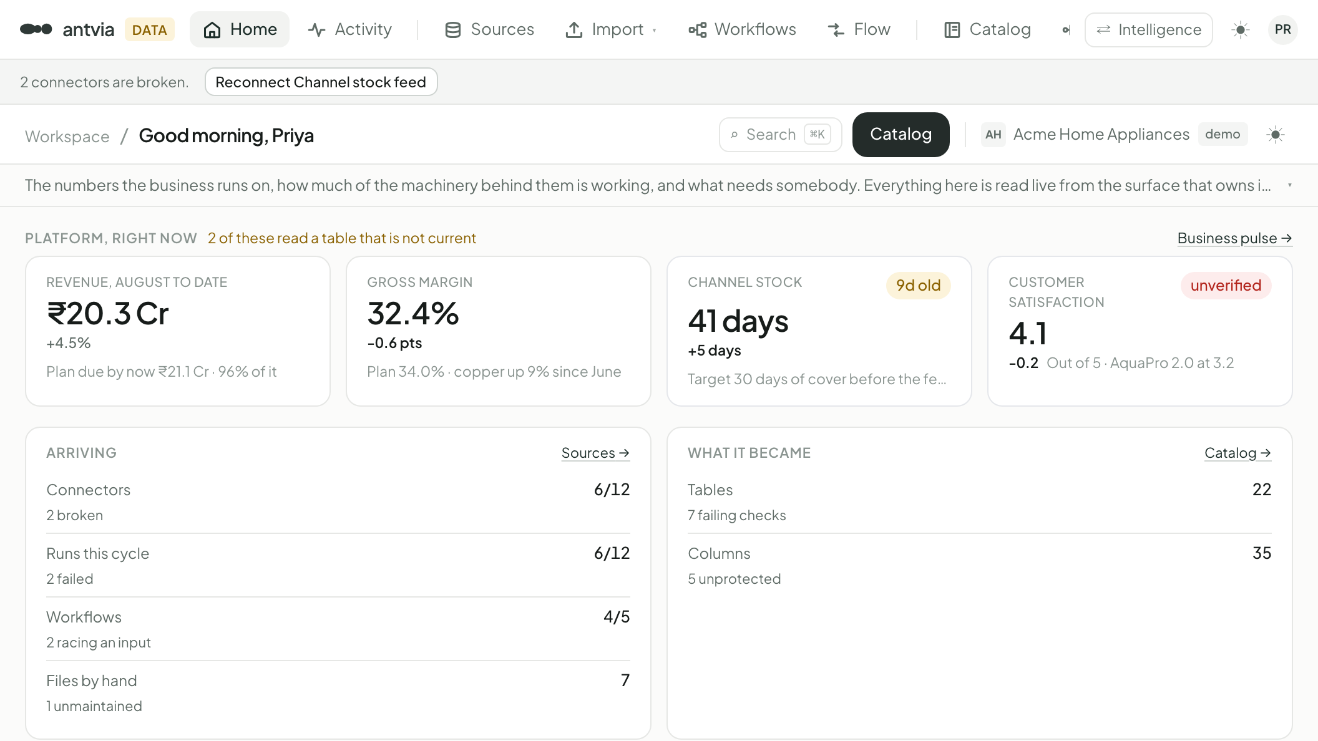Viewport: 1318px width, 741px height.
Task: Open the Gross Margin card
Action: [x=499, y=331]
